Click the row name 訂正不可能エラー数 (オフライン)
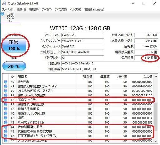Image resolution: width=160 pixels, height=145 pixels. point(37,136)
